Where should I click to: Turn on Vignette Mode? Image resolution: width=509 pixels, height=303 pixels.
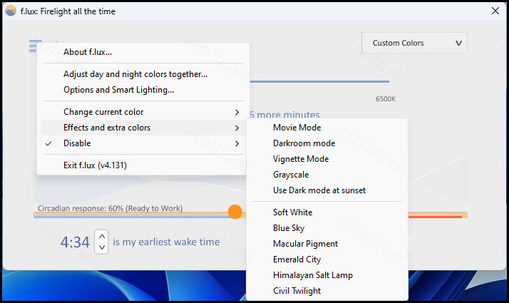(327, 159)
